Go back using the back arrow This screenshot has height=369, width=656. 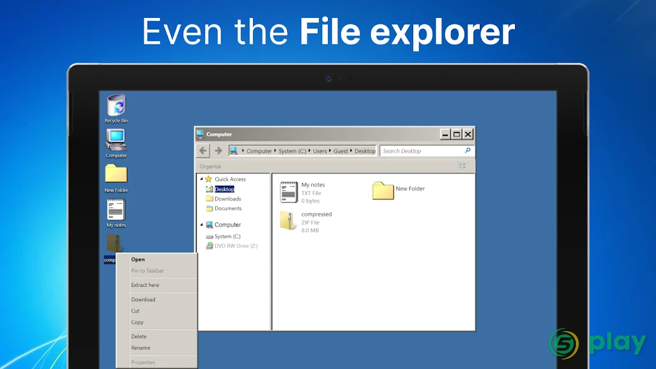203,151
